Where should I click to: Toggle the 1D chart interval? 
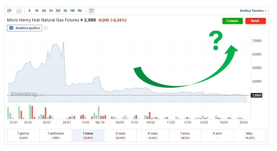tap(65, 11)
